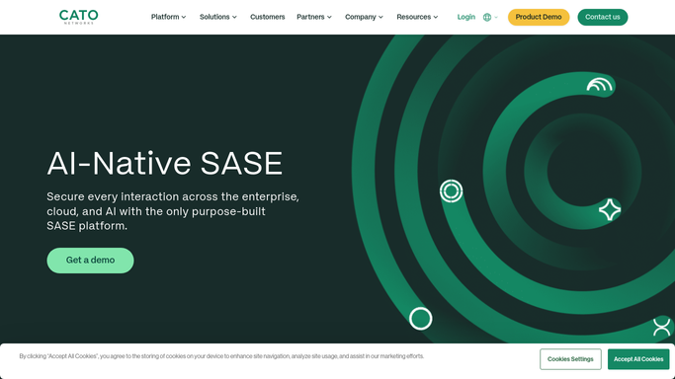Open the globe language selector
The width and height of the screenshot is (675, 379).
coord(487,17)
